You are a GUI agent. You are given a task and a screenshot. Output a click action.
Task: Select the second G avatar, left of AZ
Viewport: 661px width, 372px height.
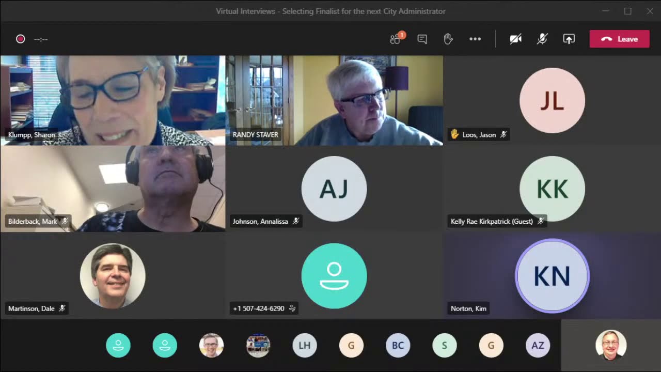(x=491, y=345)
